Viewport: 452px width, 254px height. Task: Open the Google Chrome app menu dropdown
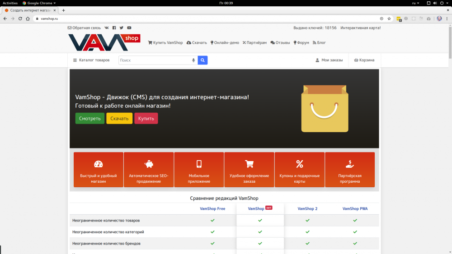point(39,3)
